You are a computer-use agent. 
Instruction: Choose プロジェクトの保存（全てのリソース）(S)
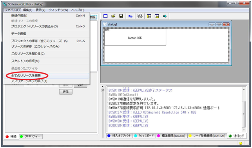point(46,41)
